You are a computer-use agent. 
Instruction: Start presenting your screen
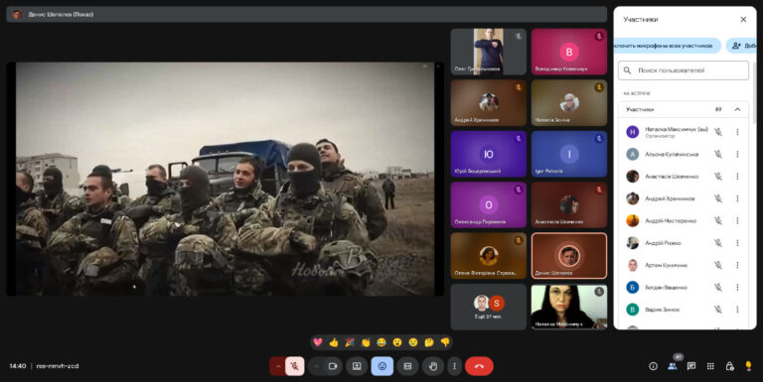357,366
